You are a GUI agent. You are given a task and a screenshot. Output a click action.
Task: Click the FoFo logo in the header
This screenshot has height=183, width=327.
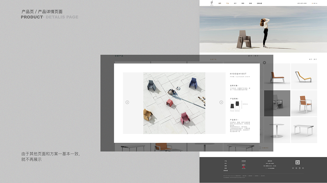pos(212,3)
